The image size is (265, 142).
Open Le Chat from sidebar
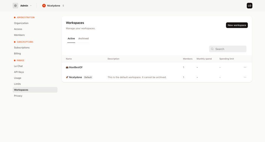point(18,66)
